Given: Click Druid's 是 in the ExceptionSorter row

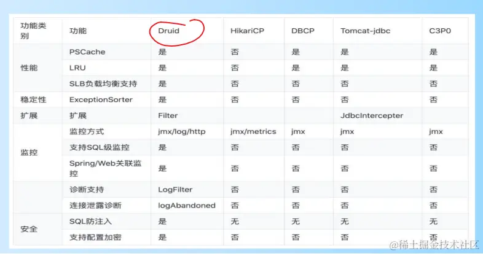Looking at the screenshot, I should click(162, 99).
